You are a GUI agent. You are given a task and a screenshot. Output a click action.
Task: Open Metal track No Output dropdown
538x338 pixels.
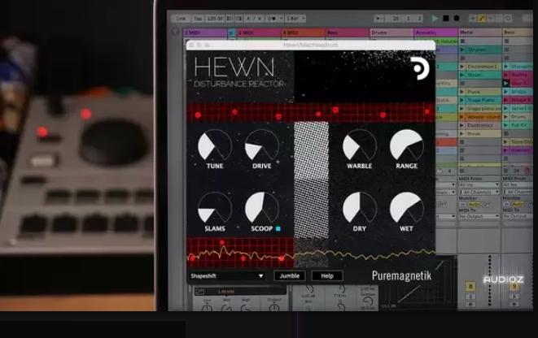pyautogui.click(x=479, y=216)
